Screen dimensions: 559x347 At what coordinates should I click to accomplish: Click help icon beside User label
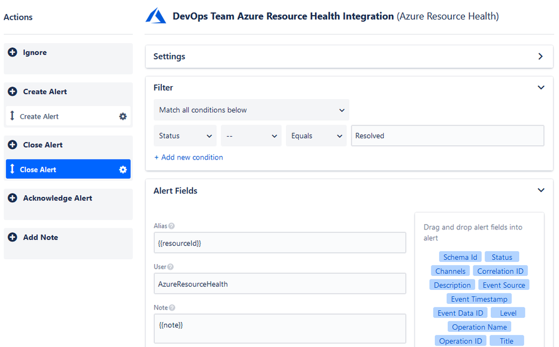[171, 267]
